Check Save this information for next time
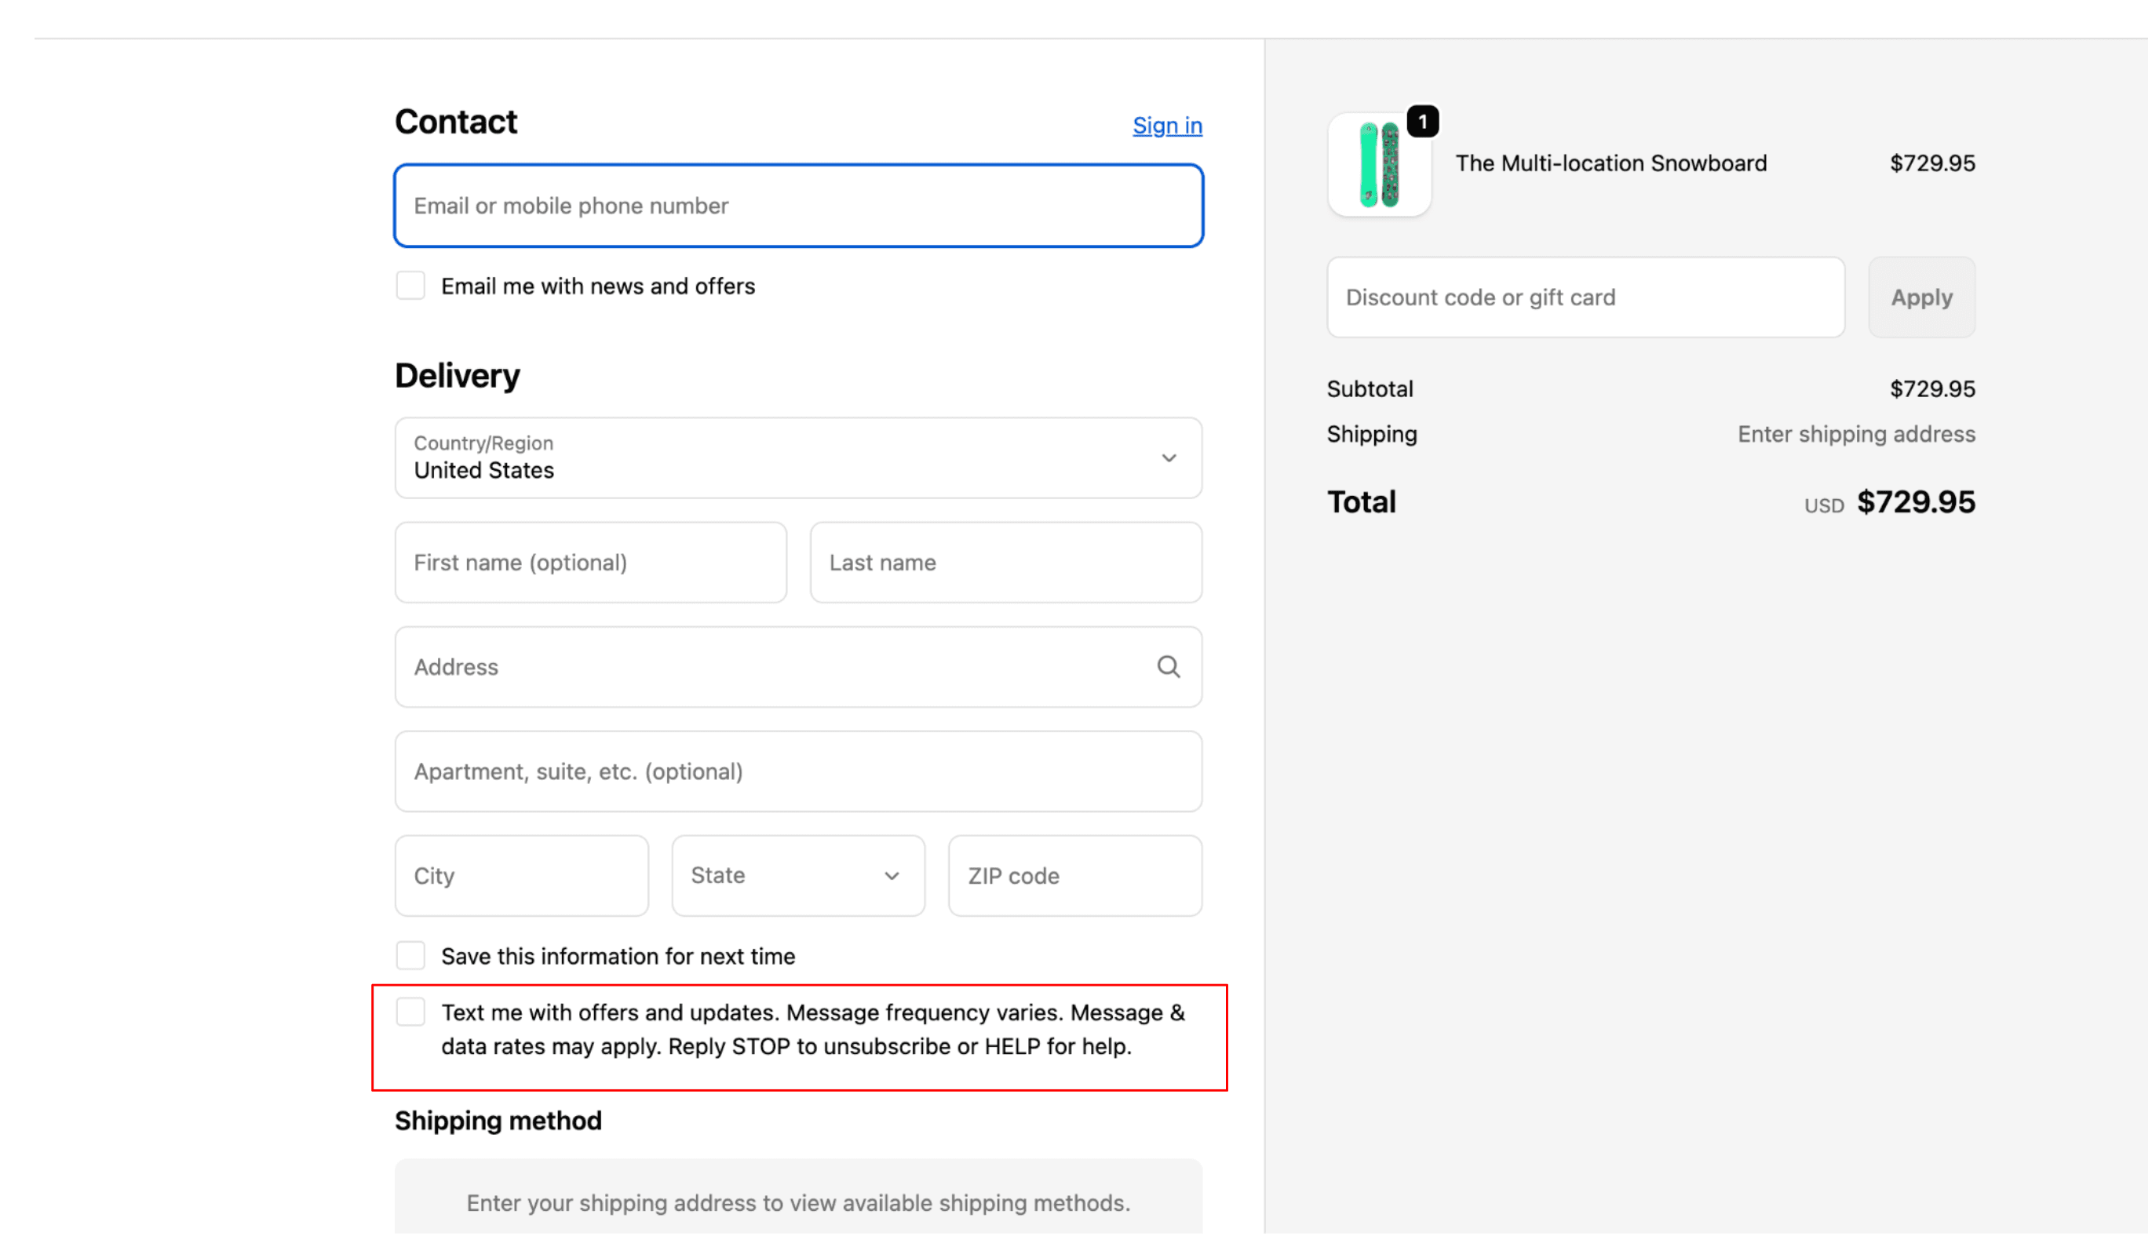The image size is (2152, 1251). coord(410,954)
